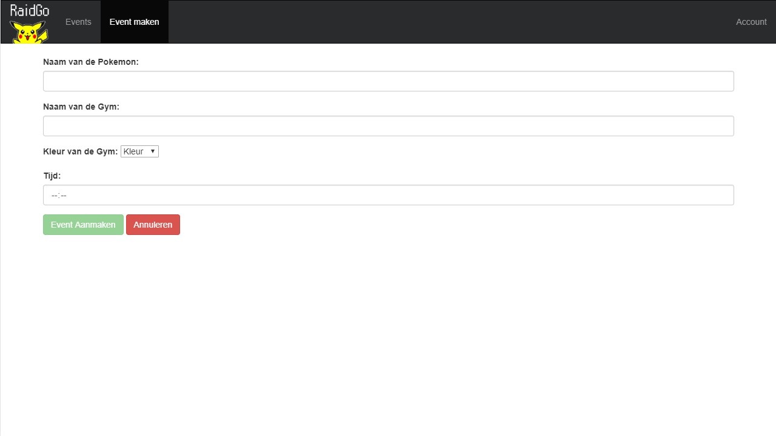Click the "Naam van de Pokemon:" label

(91, 62)
